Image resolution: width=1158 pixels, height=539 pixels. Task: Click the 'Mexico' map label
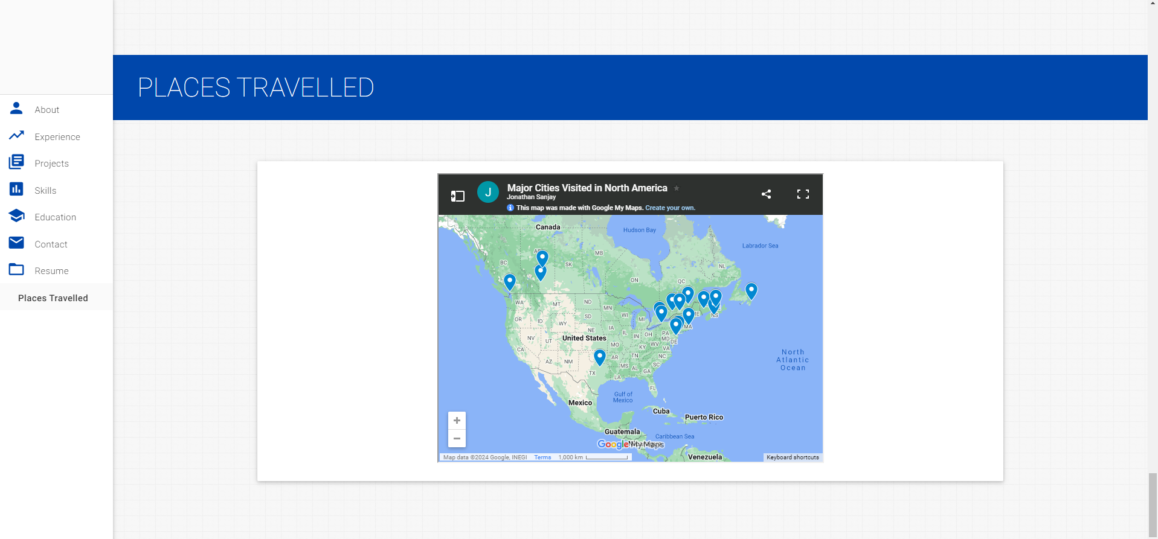(580, 403)
